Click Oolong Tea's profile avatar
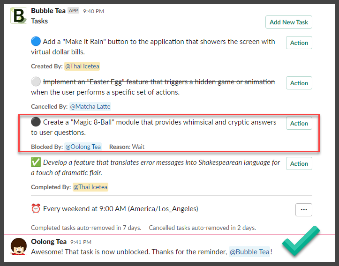 [x=19, y=246]
